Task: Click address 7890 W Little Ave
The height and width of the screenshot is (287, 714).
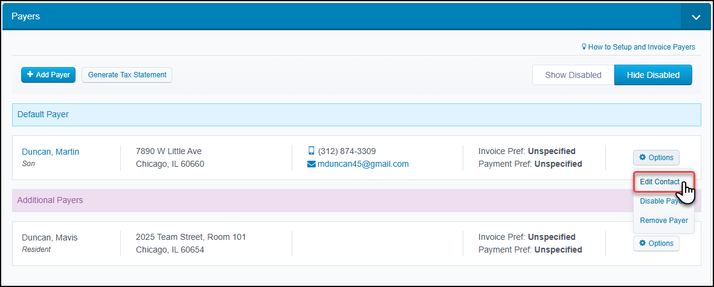Action: point(169,151)
